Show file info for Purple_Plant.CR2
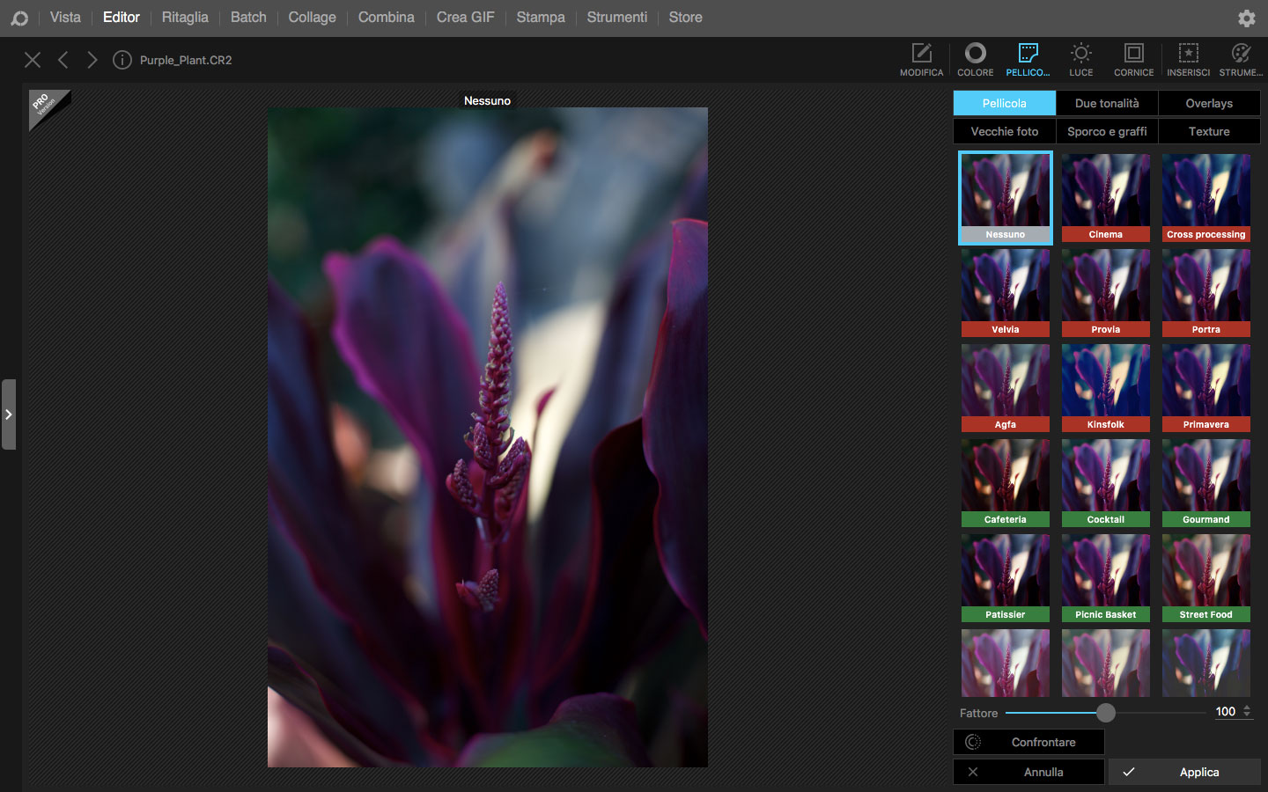This screenshot has height=792, width=1268. (x=122, y=60)
